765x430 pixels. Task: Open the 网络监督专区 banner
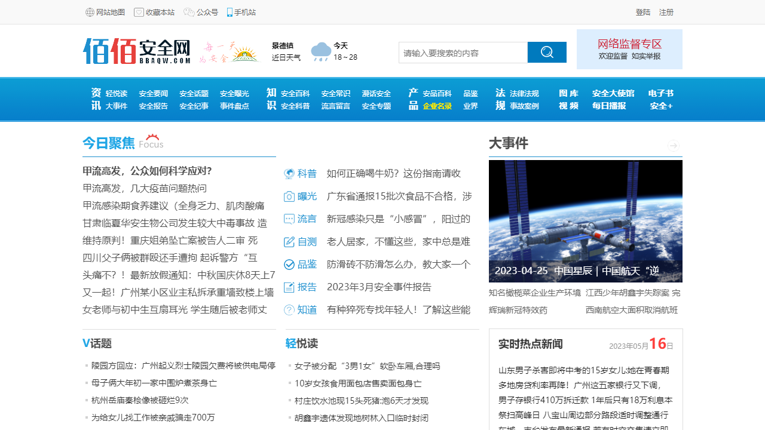[629, 49]
